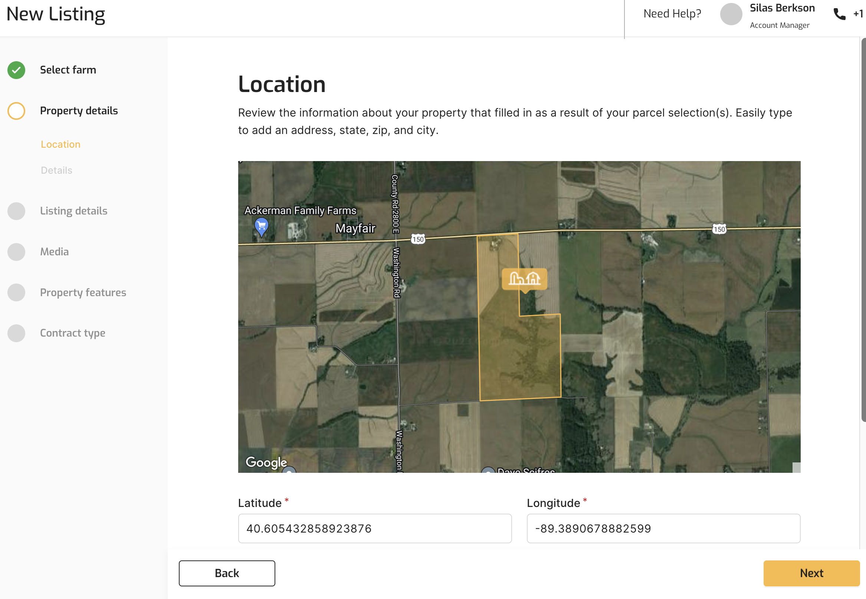Image resolution: width=866 pixels, height=599 pixels.
Task: Click the Property details step circle
Action: (x=16, y=111)
